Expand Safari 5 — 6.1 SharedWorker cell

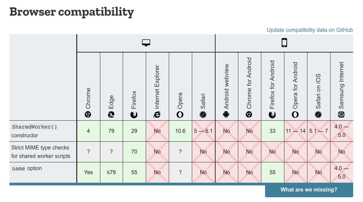point(203,131)
